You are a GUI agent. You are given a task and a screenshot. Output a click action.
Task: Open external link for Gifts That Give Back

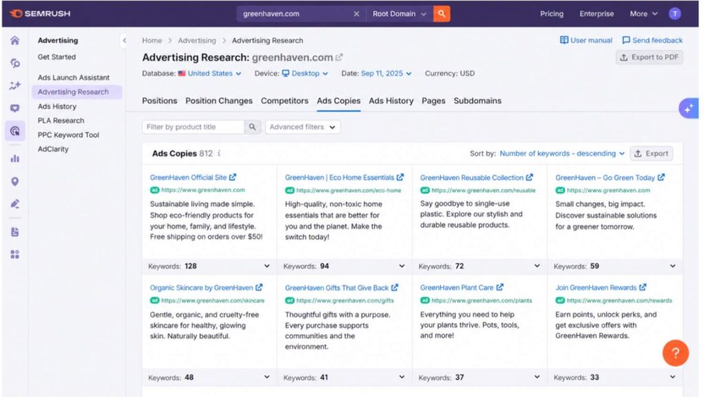tap(395, 287)
